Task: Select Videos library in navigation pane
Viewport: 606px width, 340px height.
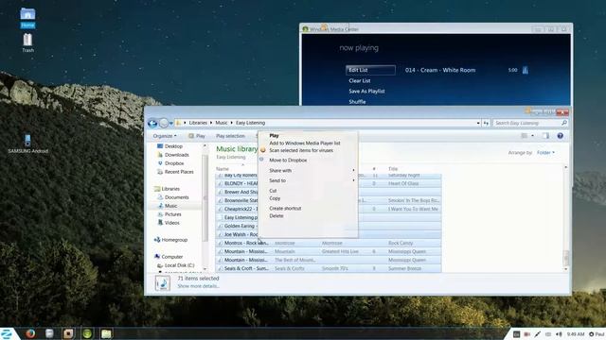Action: [x=172, y=223]
